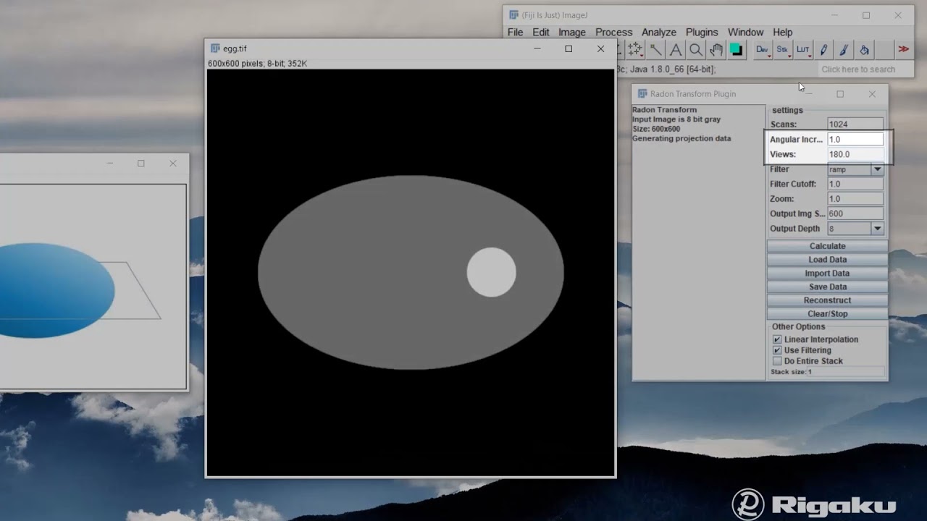Open the More Tools arrows icon

click(903, 49)
